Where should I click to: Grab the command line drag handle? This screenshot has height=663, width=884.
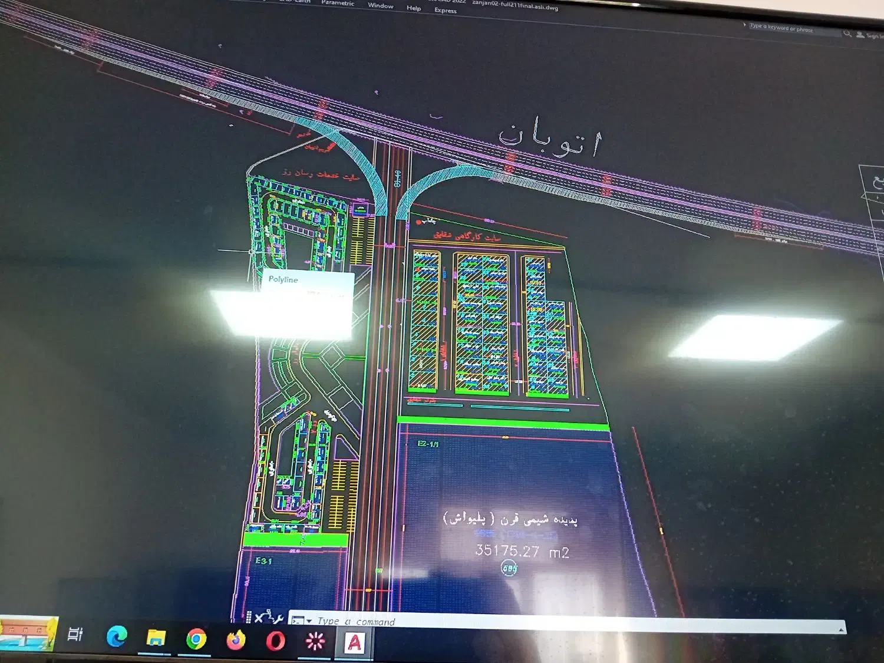click(x=249, y=617)
